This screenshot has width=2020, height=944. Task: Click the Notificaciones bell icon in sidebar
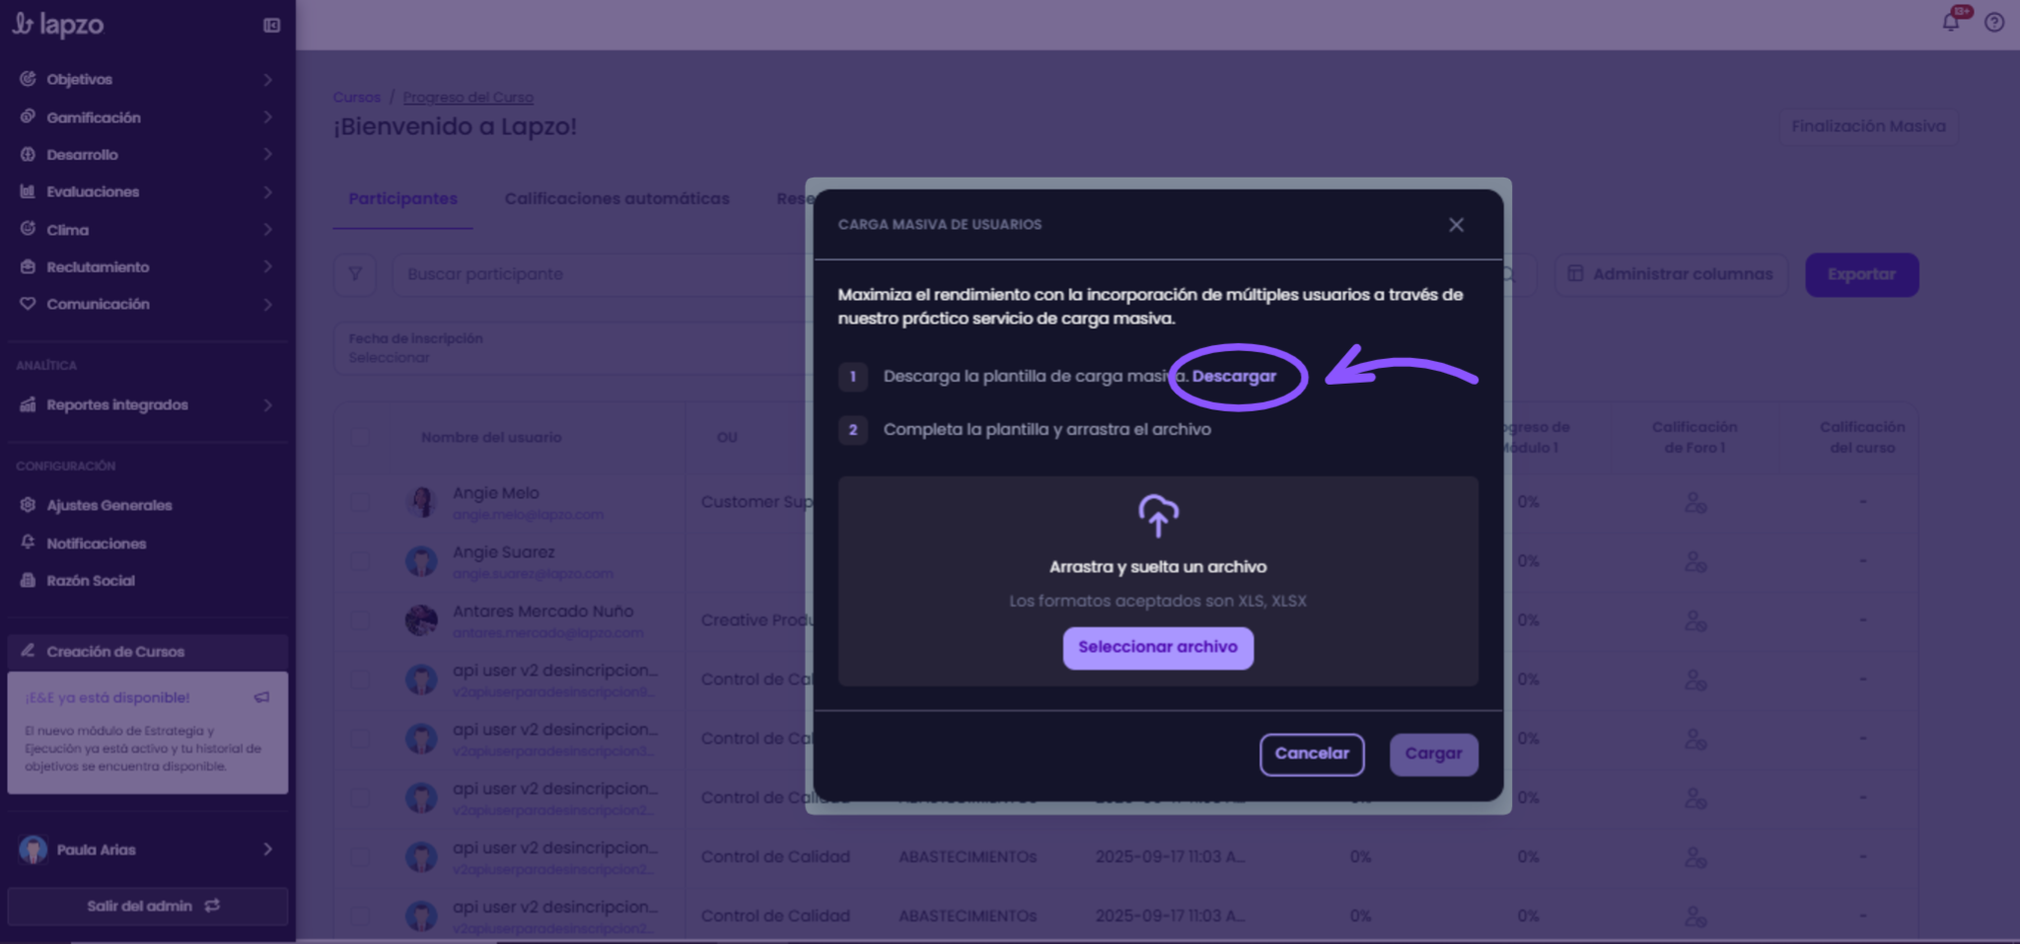click(x=28, y=543)
